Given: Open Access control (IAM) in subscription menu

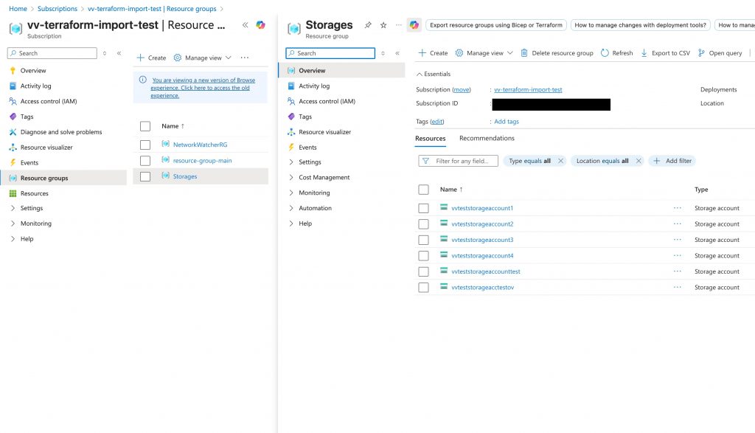Looking at the screenshot, I should (48, 102).
